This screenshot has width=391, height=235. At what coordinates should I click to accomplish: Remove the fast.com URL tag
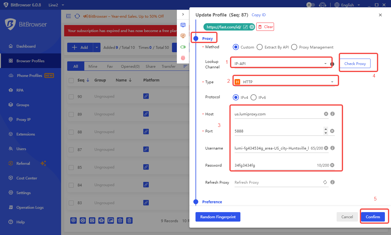251,27
